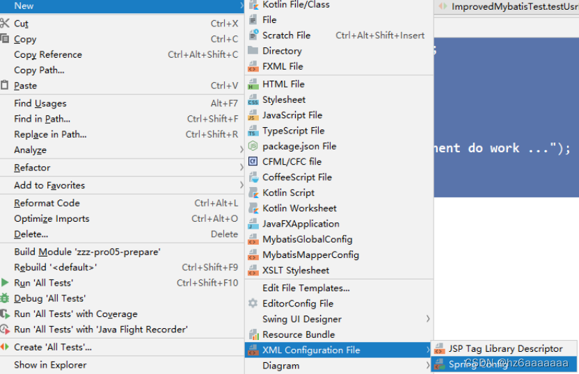Viewport: 579px width, 374px height.
Task: Click the MybatisMapperConfig template icon
Action: click(x=253, y=255)
